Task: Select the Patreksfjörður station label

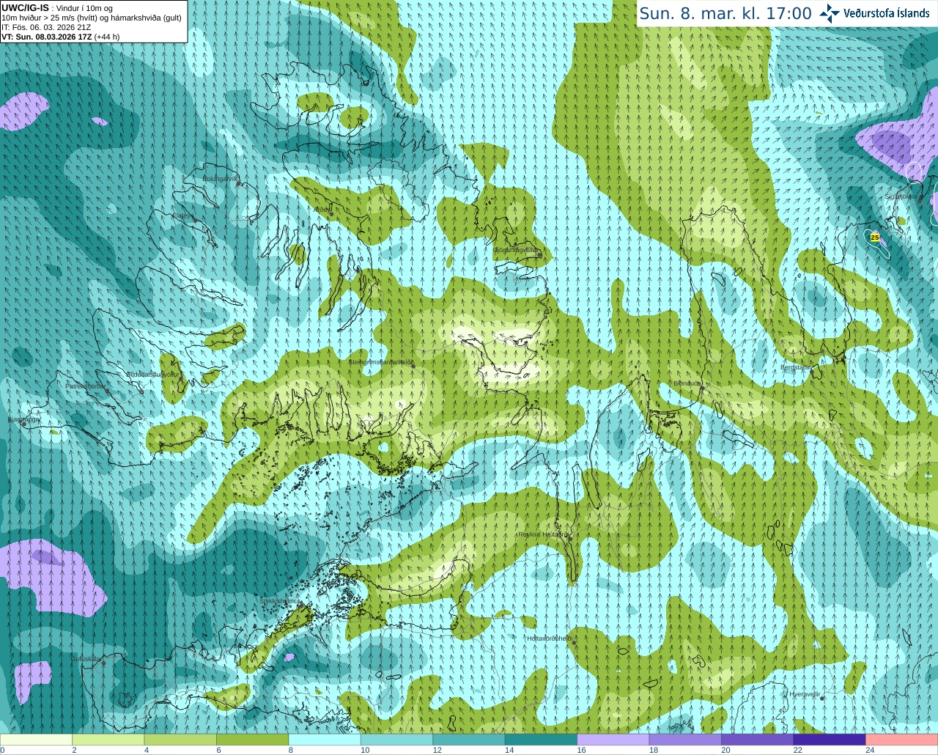Action: pyautogui.click(x=86, y=386)
